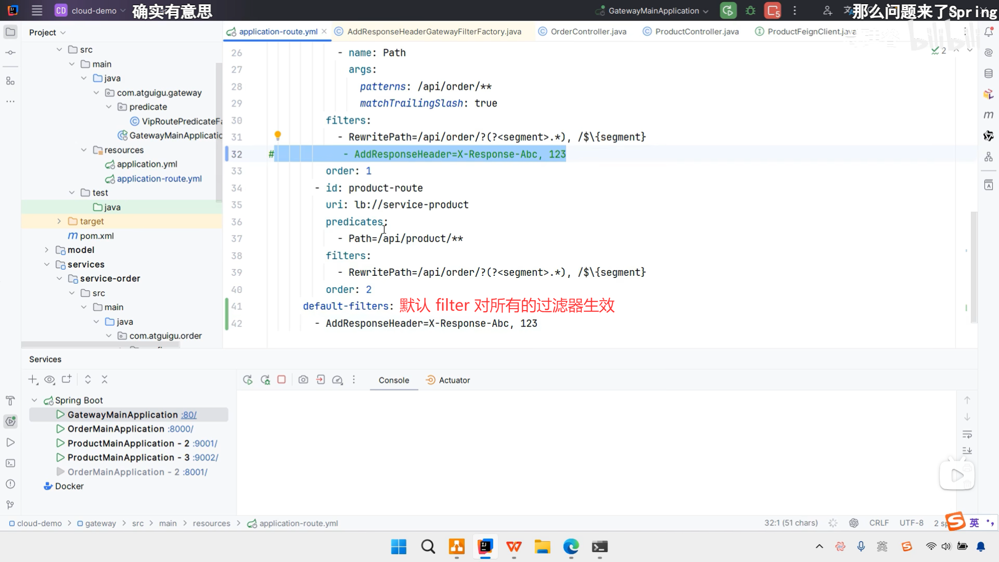Image resolution: width=999 pixels, height=562 pixels.
Task: Click the thread dump camera icon in Services
Action: pyautogui.click(x=303, y=380)
